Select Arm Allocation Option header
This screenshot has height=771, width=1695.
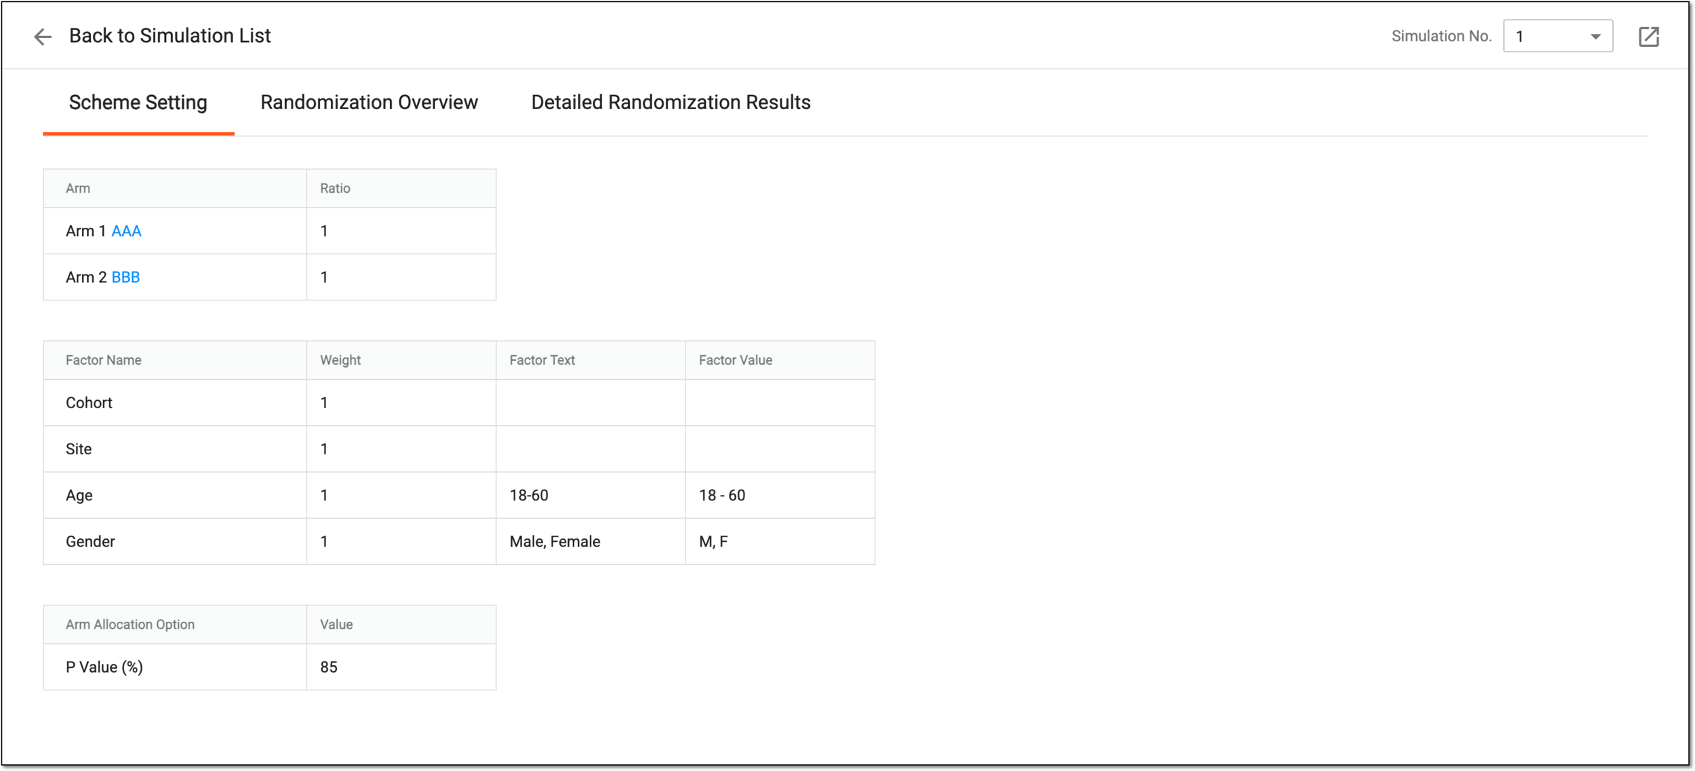pyautogui.click(x=175, y=625)
